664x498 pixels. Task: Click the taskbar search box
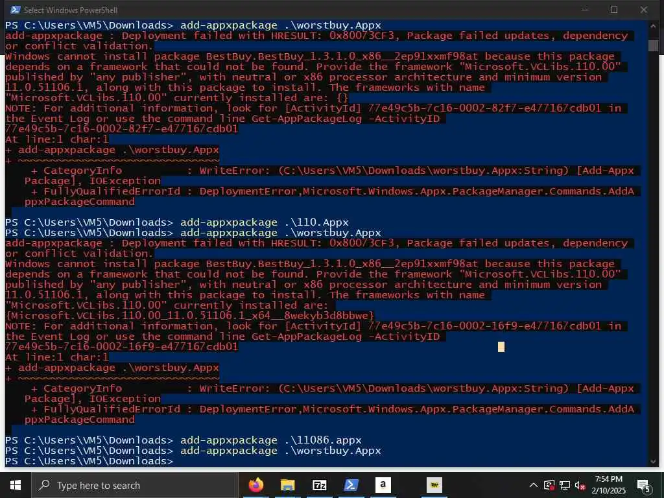point(135,485)
